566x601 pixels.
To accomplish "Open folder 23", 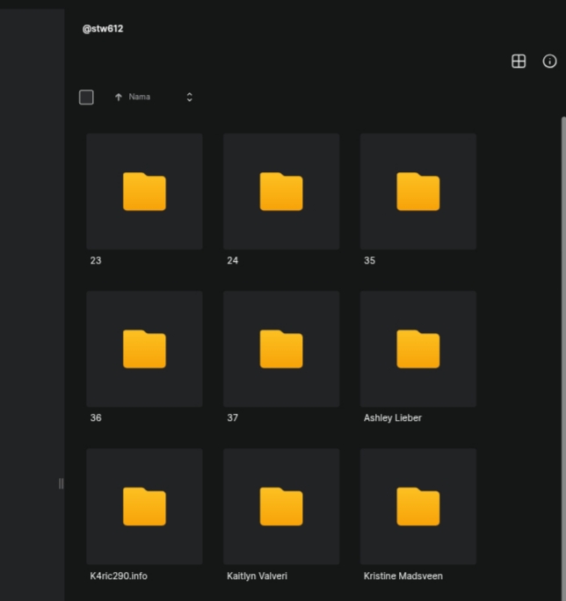I will click(x=144, y=192).
